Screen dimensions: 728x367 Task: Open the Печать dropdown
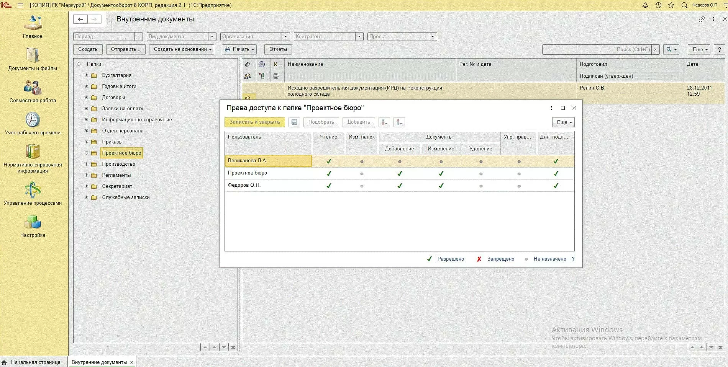pos(239,49)
